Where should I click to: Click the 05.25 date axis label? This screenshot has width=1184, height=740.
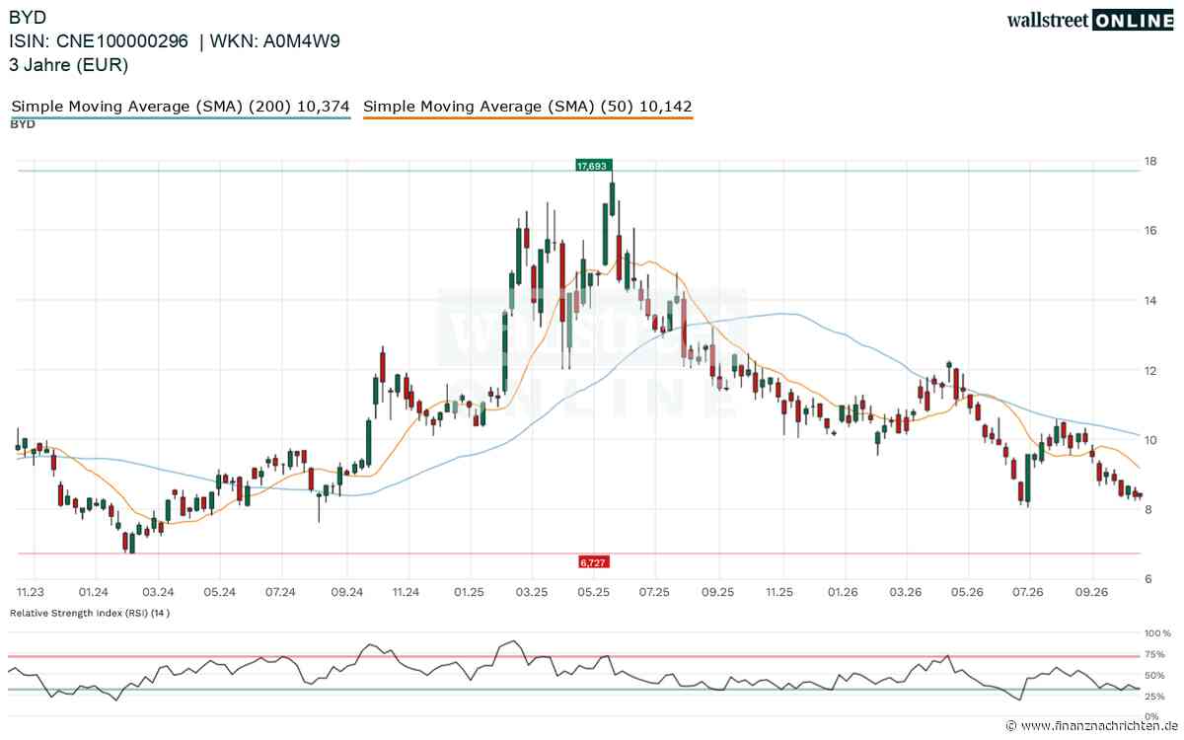coord(592,592)
